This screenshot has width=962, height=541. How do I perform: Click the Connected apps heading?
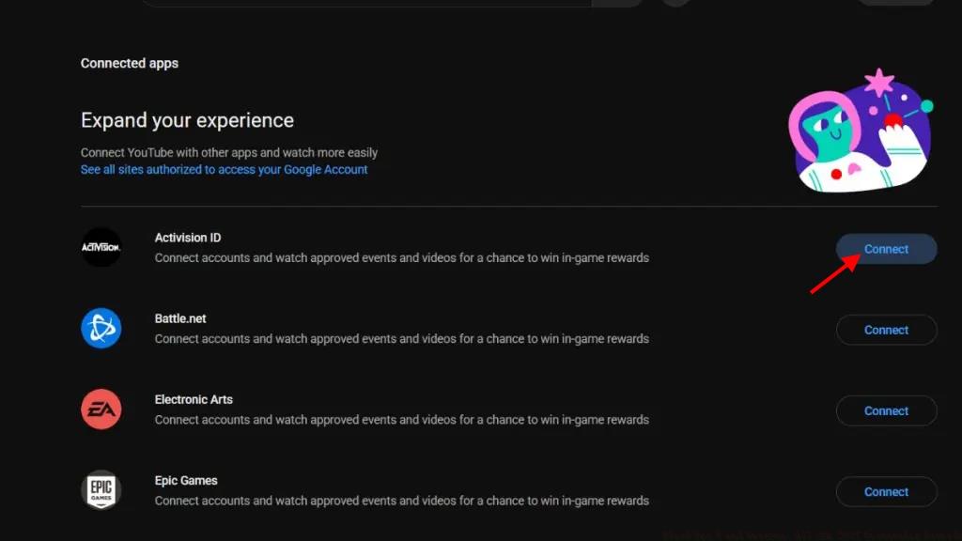click(x=129, y=63)
